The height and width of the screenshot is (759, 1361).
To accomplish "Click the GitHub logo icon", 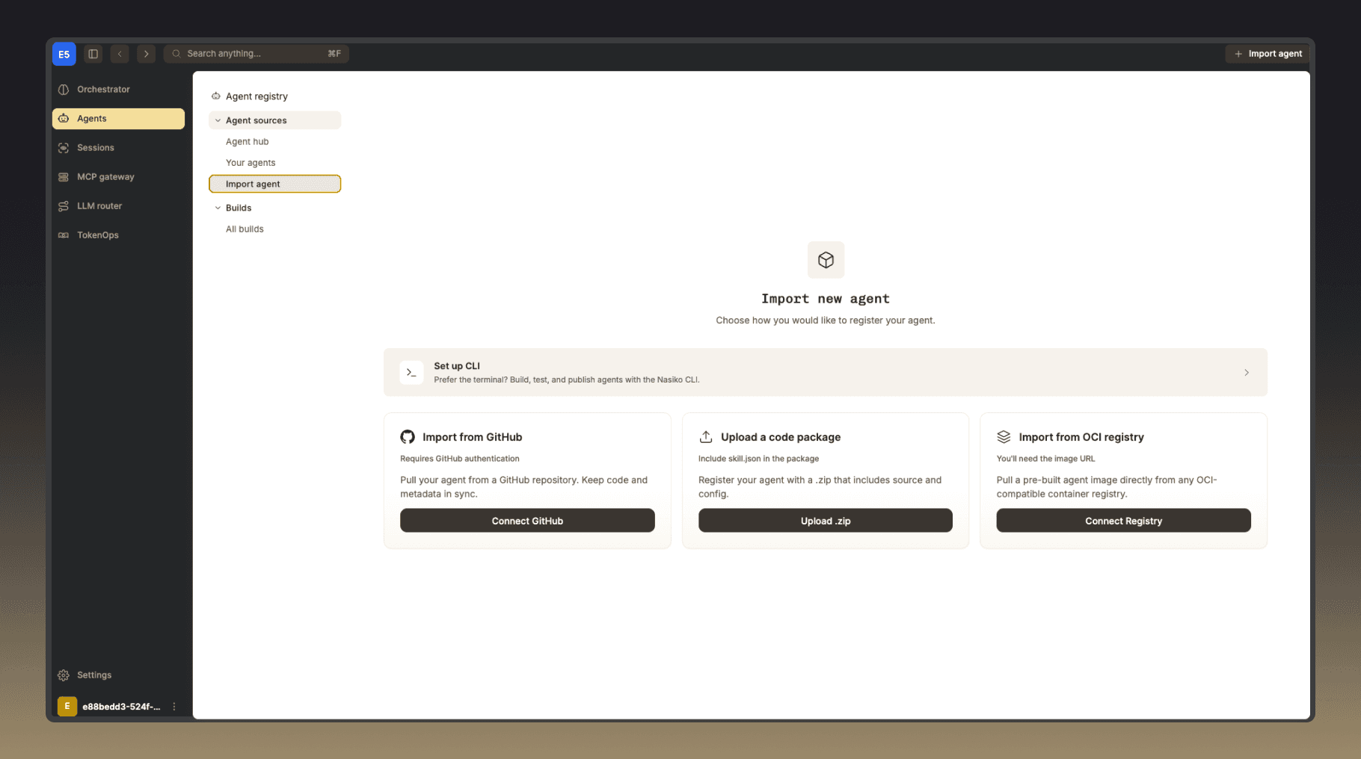I will coord(408,437).
